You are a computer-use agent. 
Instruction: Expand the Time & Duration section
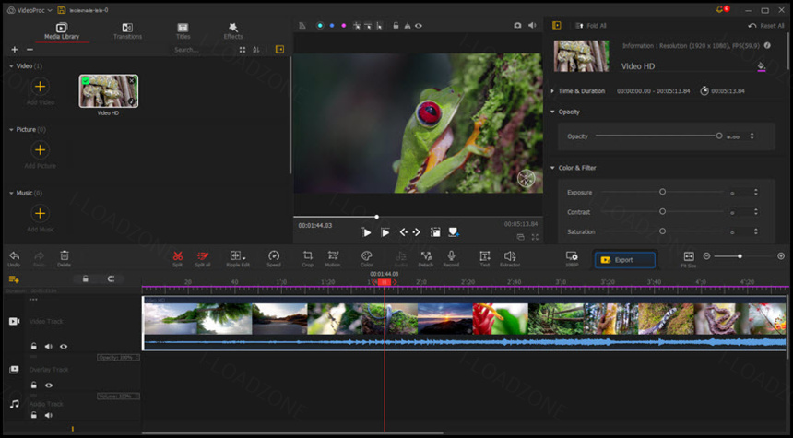pos(552,91)
